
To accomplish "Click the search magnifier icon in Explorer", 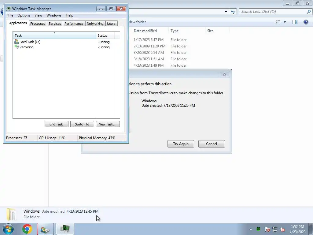I will point(309,12).
